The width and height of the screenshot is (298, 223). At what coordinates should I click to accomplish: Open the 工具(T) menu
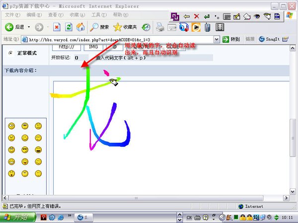point(98,15)
